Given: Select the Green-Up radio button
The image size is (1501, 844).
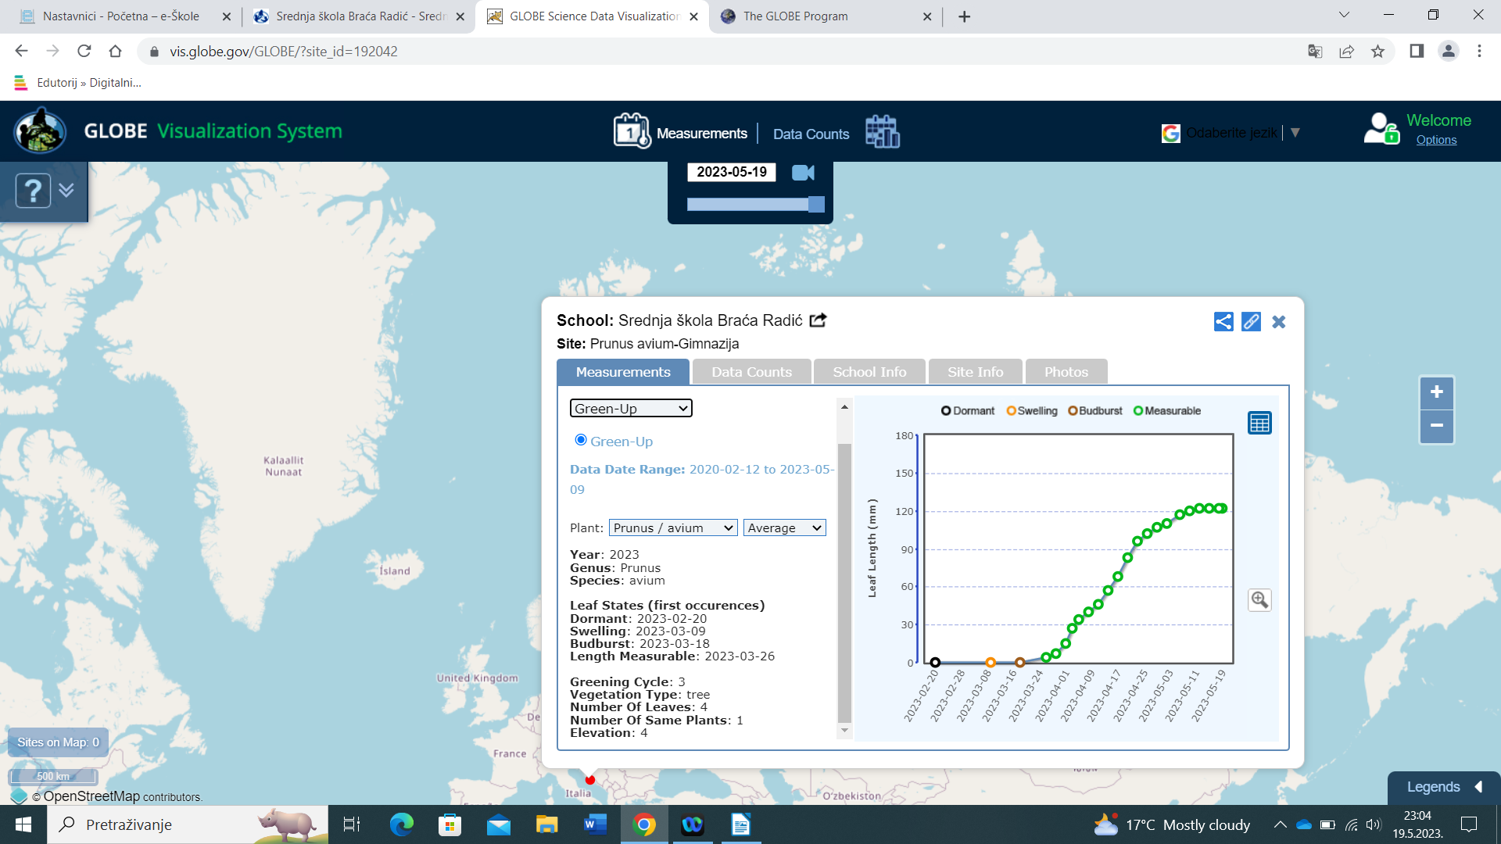Looking at the screenshot, I should point(581,440).
